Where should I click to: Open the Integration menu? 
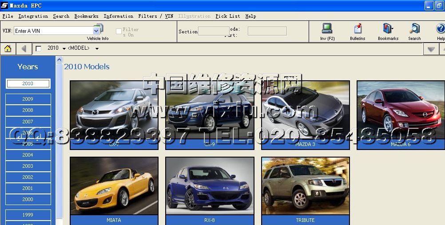[33, 16]
